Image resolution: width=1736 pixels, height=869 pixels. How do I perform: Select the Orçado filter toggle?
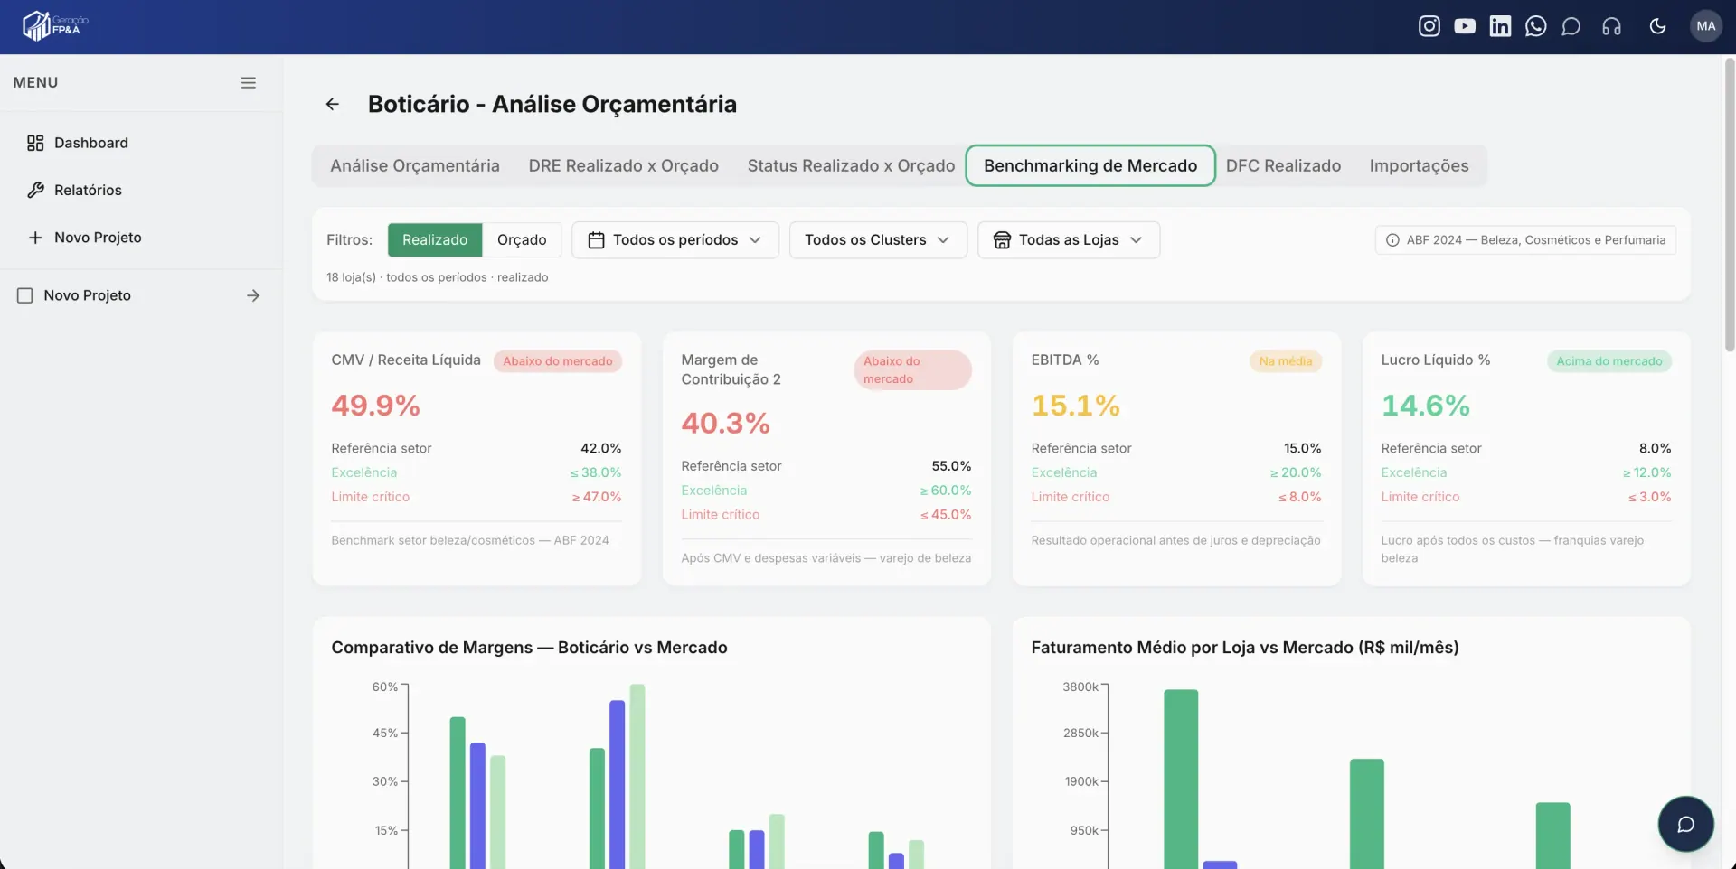(x=522, y=240)
